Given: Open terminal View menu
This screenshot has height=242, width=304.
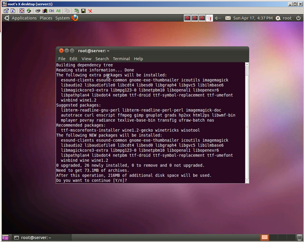Looking at the screenshot, I should point(86,58).
